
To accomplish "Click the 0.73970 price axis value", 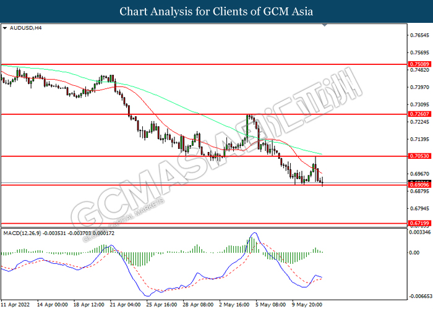I will [420, 87].
